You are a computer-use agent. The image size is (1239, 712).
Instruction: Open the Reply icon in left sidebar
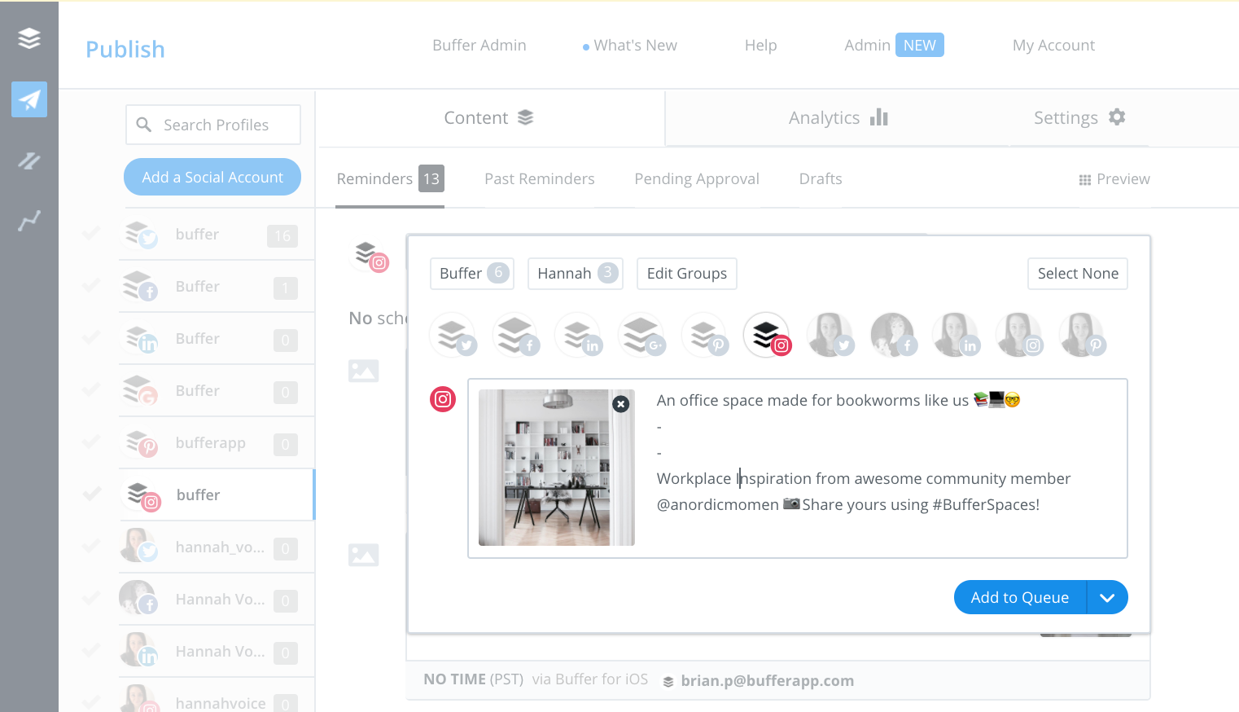pyautogui.click(x=29, y=160)
